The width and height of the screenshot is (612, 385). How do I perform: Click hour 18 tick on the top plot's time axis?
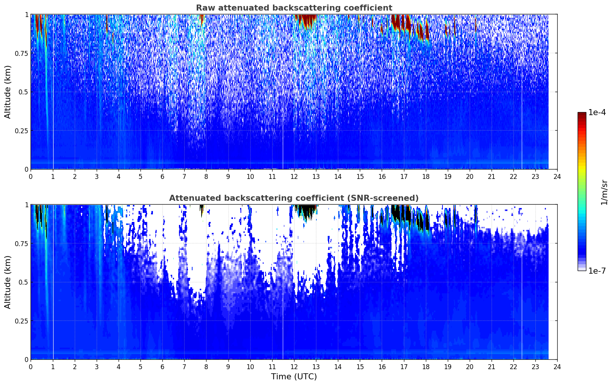(425, 176)
